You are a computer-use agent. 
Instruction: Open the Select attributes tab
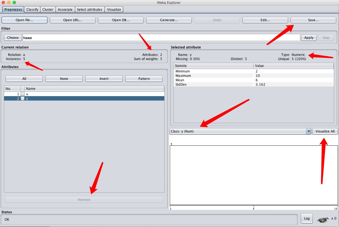(90, 9)
